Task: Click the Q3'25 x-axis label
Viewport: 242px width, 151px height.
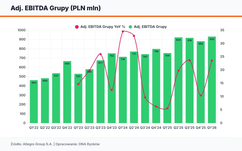Action: (190, 128)
